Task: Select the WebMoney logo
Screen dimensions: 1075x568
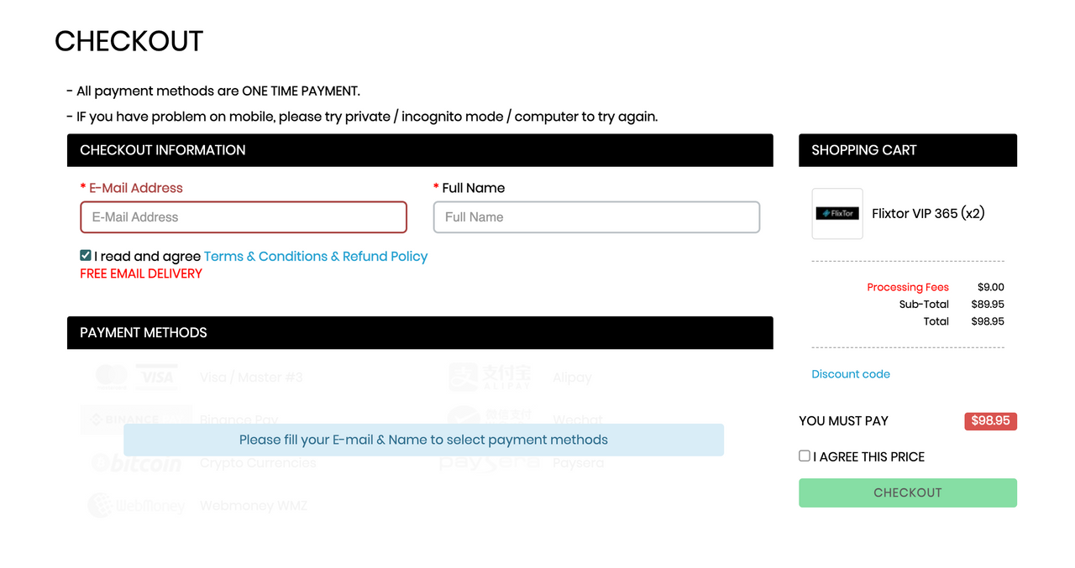Action: [136, 505]
